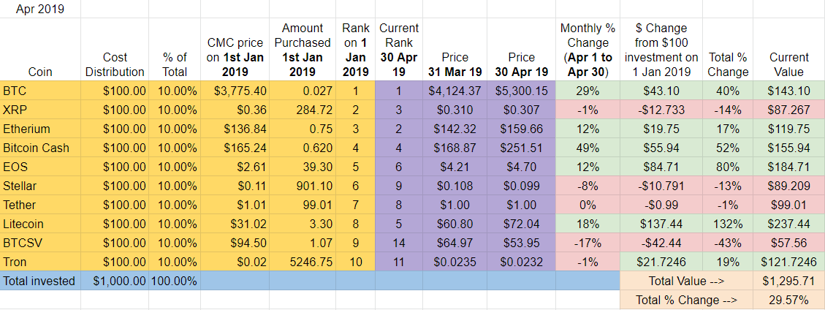
Task: Select the total value '$1,295.71' cell
Action: (x=789, y=281)
